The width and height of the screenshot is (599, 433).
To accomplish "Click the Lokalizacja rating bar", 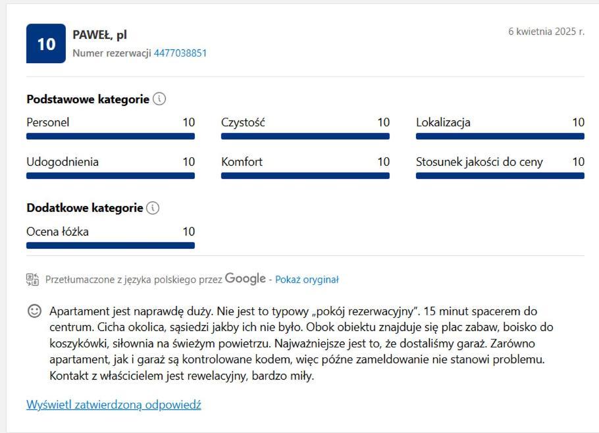I will point(500,136).
